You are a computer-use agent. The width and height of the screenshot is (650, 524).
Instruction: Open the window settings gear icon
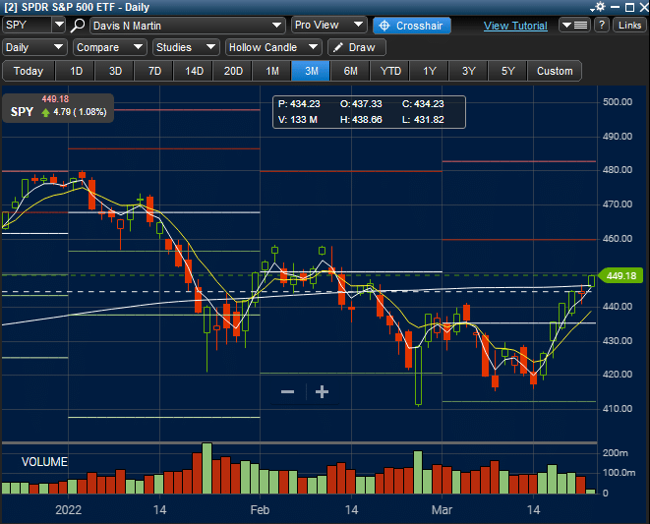600,7
